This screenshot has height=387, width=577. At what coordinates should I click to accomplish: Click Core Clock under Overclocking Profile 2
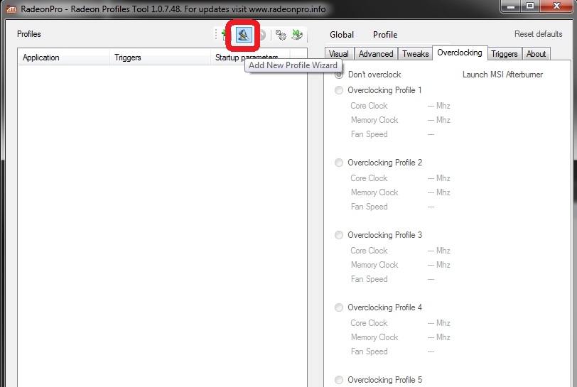369,178
